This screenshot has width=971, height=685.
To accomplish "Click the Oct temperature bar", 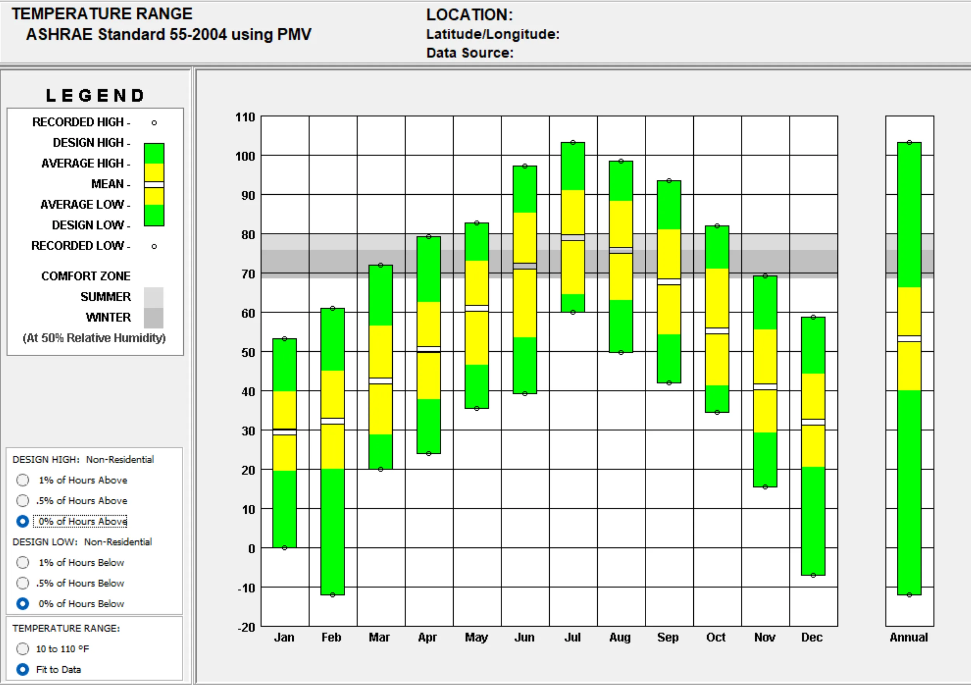I will [717, 319].
